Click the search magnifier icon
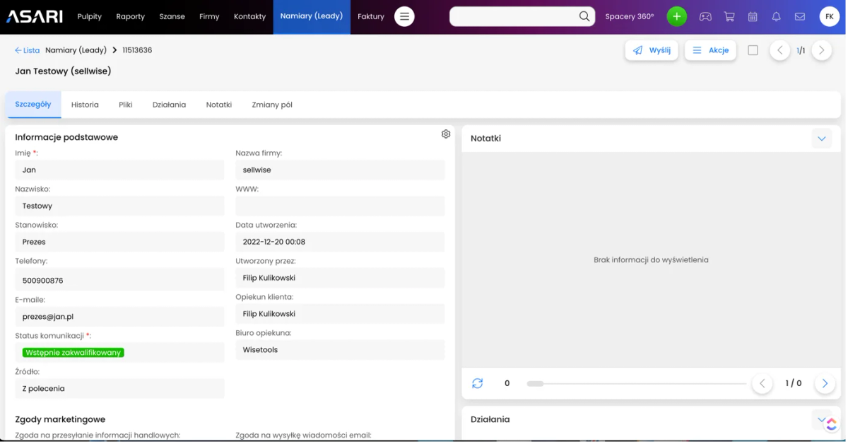This screenshot has width=848, height=444. coord(584,16)
